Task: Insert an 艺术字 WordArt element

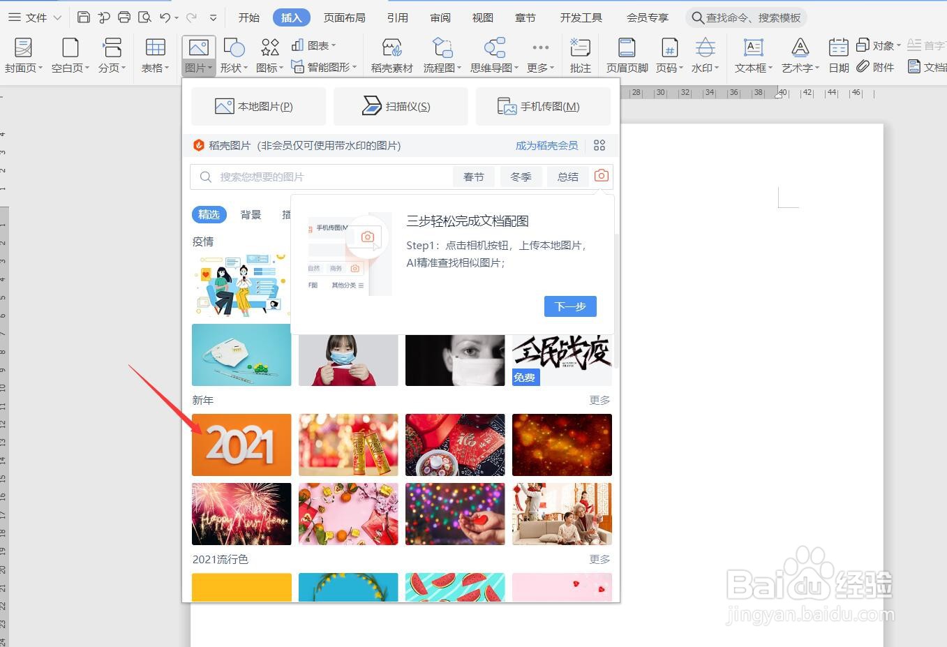Action: click(x=798, y=54)
